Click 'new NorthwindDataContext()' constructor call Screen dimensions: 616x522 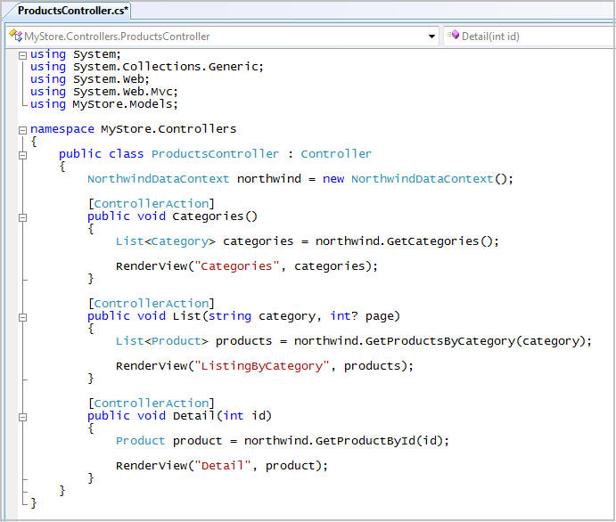[x=415, y=179]
